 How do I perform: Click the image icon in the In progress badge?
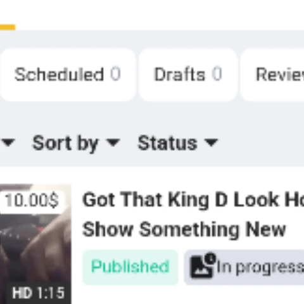click(x=201, y=267)
